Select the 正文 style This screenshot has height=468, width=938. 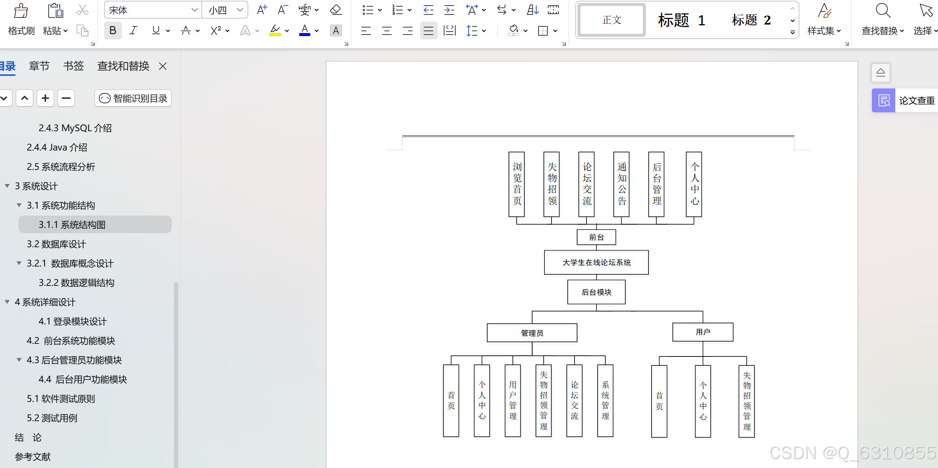[612, 20]
